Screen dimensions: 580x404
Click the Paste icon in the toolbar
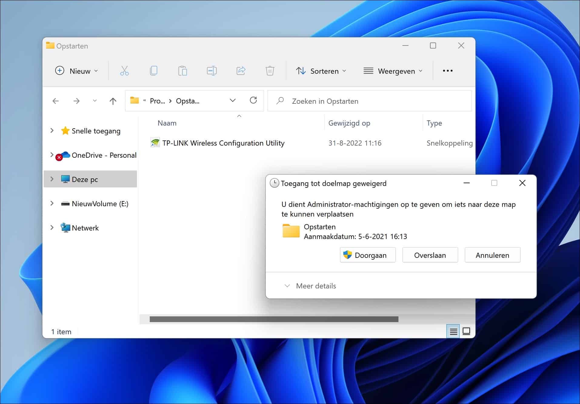pos(182,71)
